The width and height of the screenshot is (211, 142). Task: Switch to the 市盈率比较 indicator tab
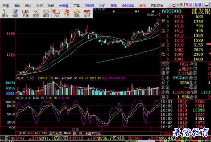pos(93,133)
